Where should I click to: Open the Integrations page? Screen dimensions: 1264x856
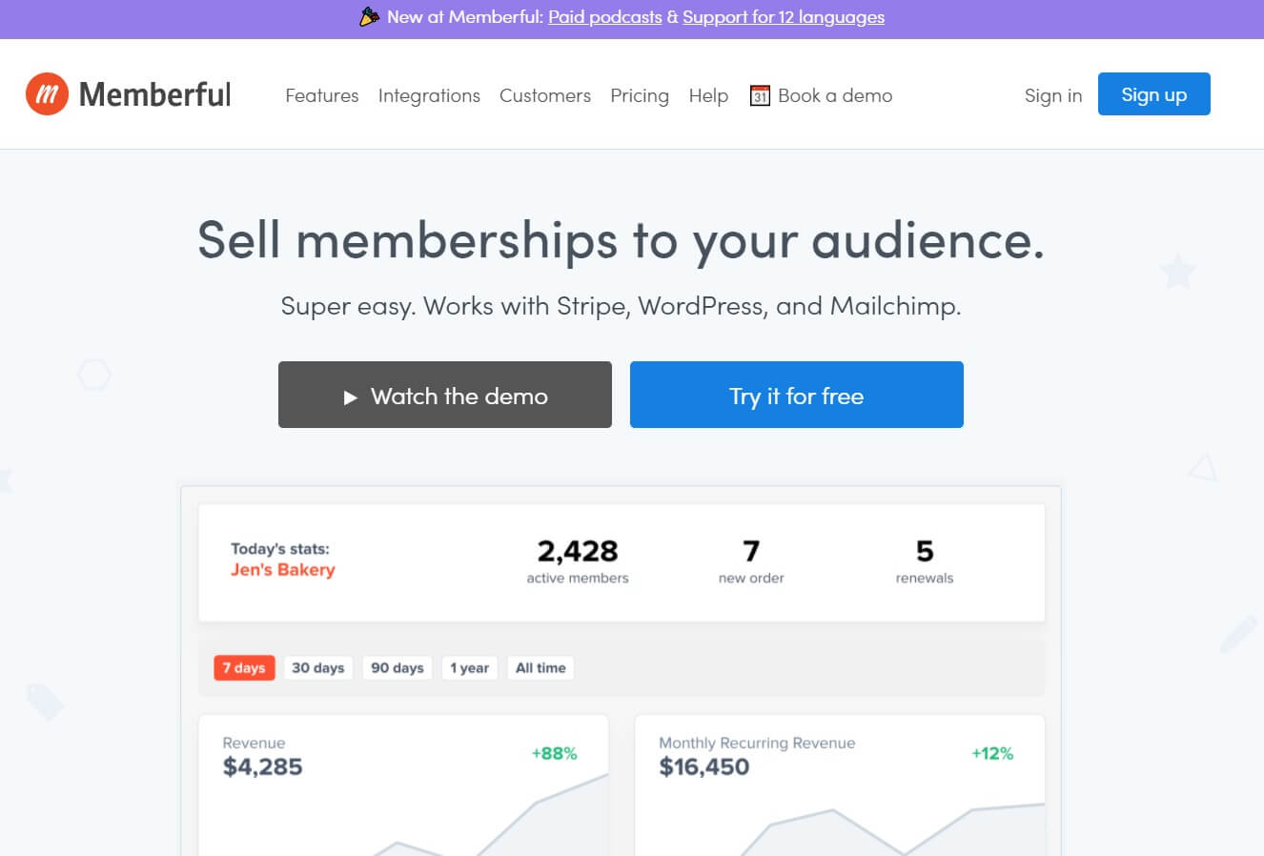point(429,95)
